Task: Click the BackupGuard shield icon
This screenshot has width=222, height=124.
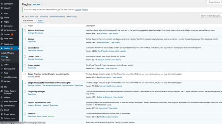Action: point(2,69)
